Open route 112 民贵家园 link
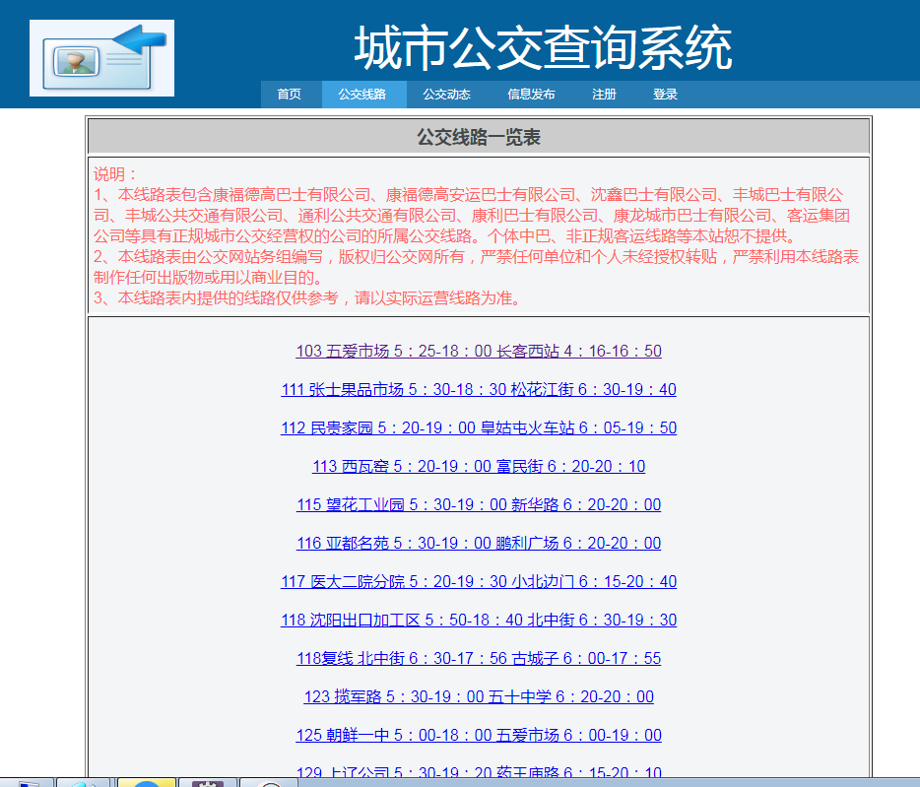Screen dimensions: 920x787 coord(479,427)
